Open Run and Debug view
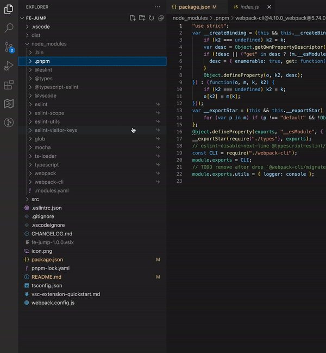Image resolution: width=326 pixels, height=353 pixels. click(9, 66)
